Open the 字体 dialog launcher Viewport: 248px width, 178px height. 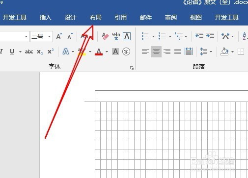(132, 68)
